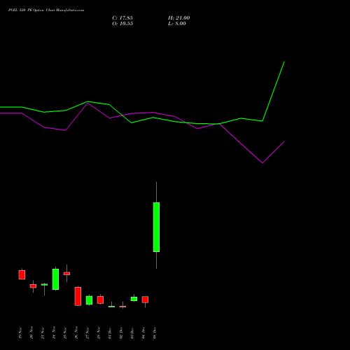Click the small red candlestick above 20 Nov
350x350 pixels.
point(33,286)
